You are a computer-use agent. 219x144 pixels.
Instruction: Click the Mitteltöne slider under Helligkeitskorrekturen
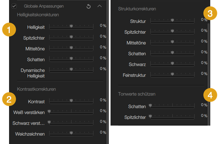[71, 48]
